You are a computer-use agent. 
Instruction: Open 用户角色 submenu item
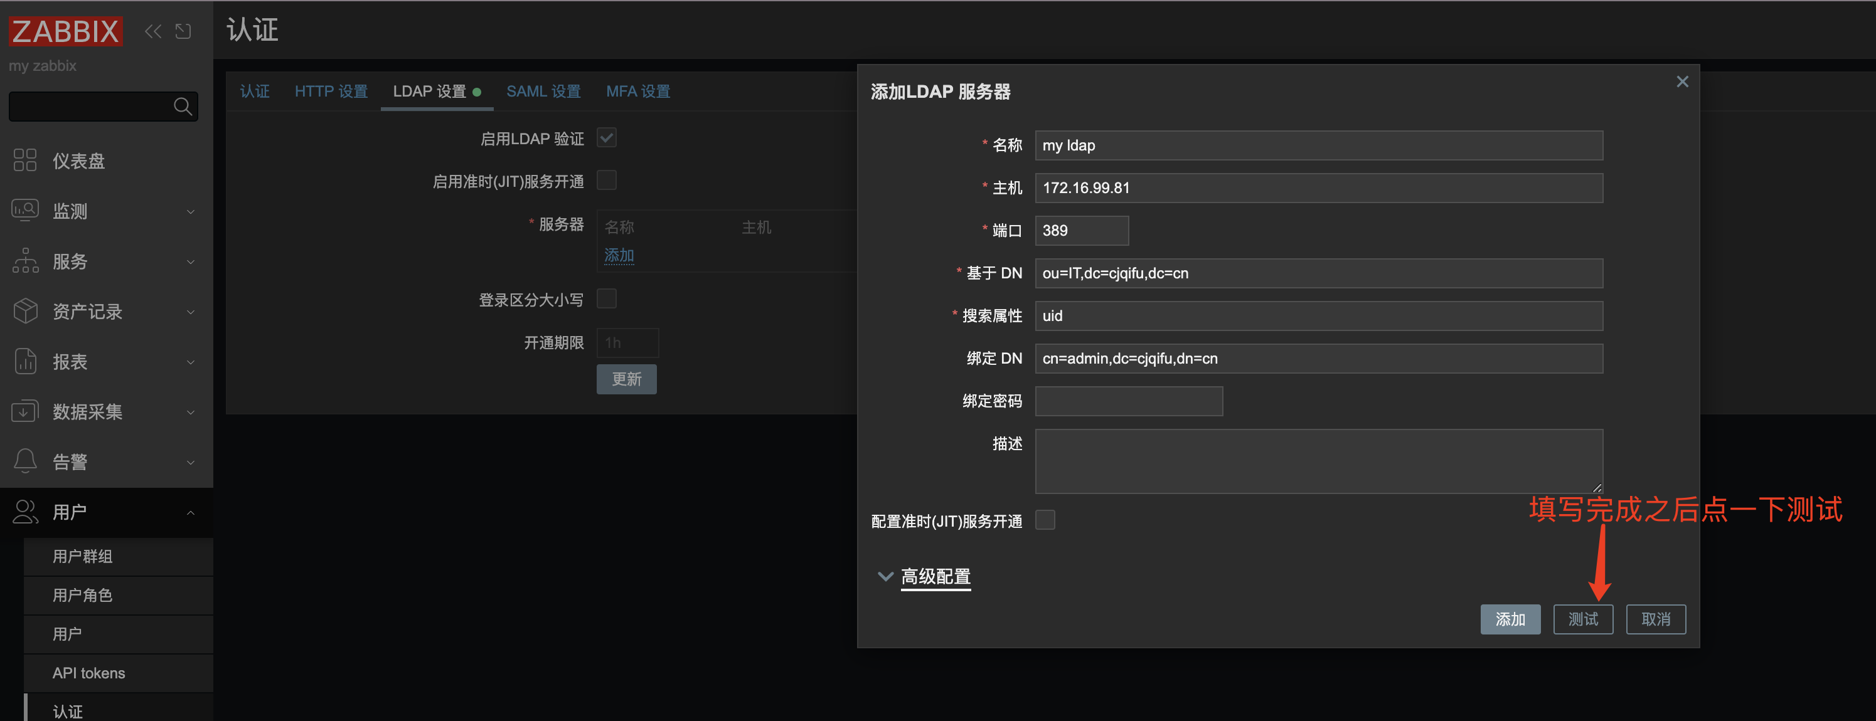pyautogui.click(x=119, y=595)
